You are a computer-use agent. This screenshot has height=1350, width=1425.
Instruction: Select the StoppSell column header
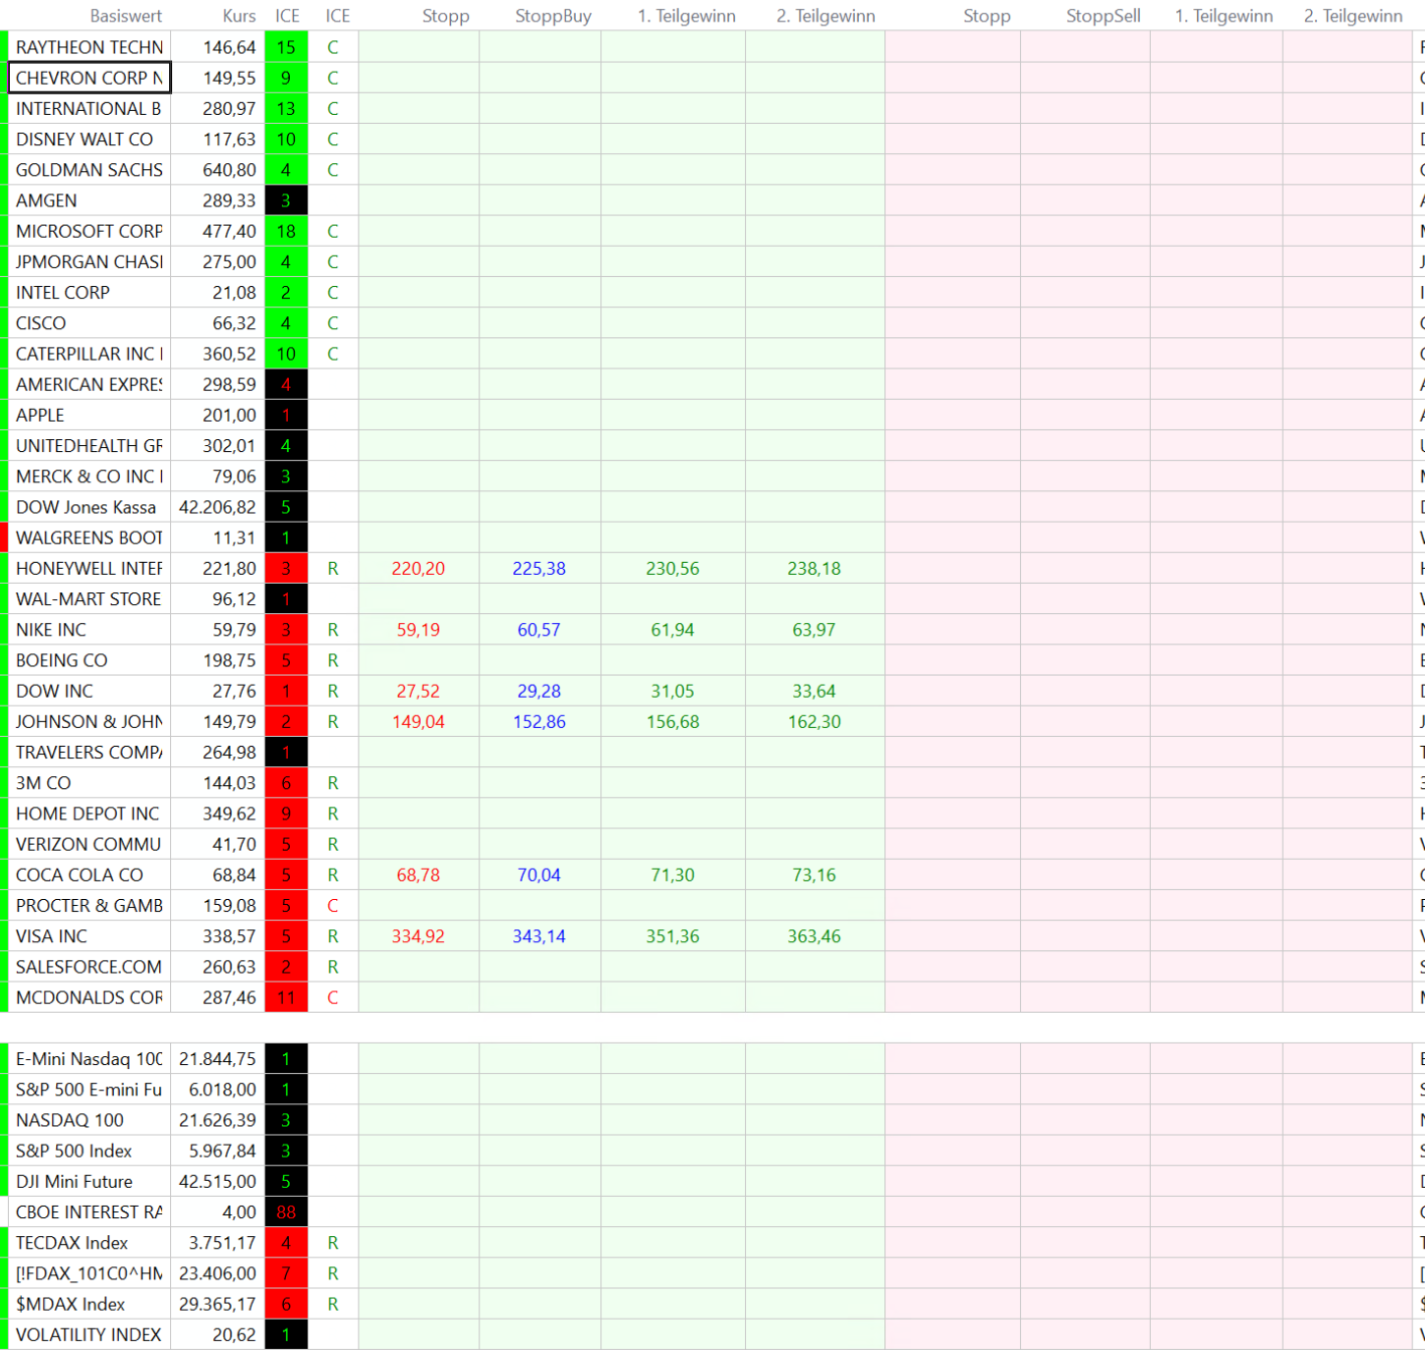1103,16
